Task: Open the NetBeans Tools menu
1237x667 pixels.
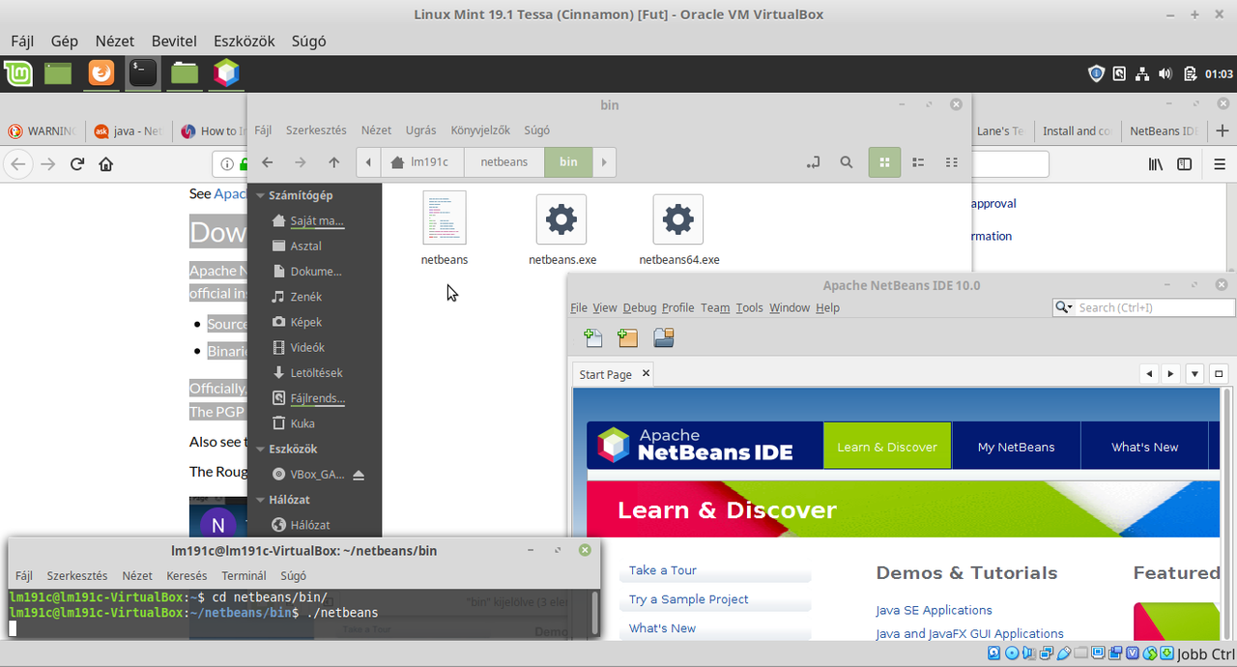Action: (x=749, y=307)
